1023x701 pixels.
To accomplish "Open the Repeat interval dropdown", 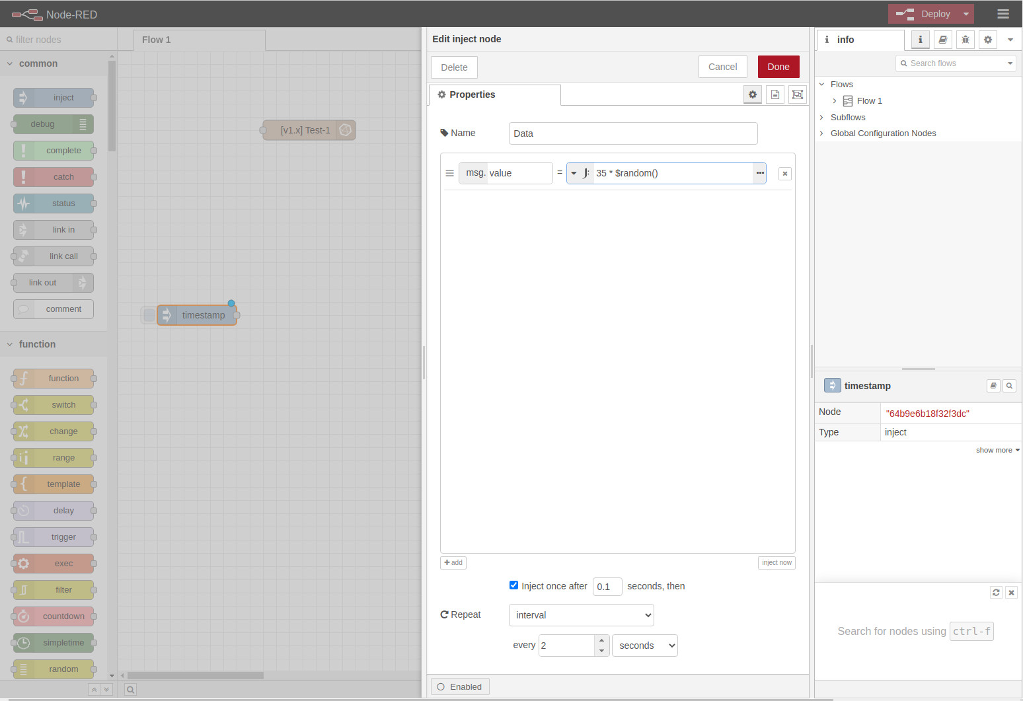I will click(582, 615).
